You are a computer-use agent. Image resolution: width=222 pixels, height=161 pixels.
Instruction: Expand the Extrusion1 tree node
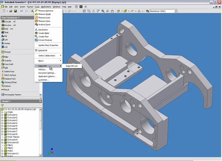tap(2, 115)
